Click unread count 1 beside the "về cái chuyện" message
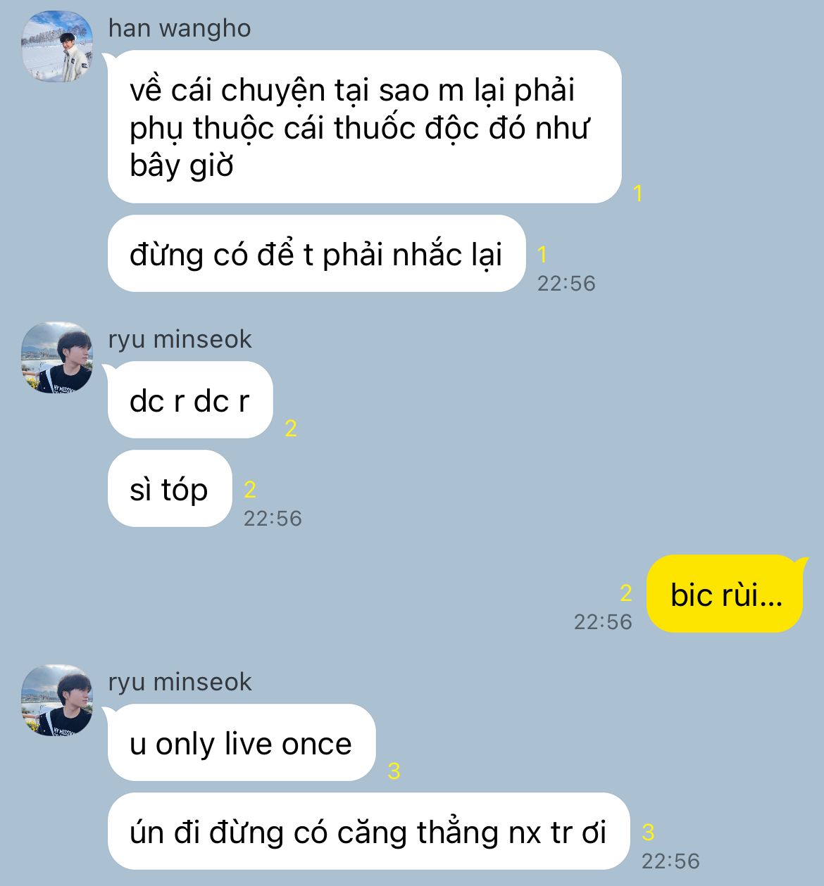Viewport: 824px width, 886px height. pyautogui.click(x=638, y=193)
